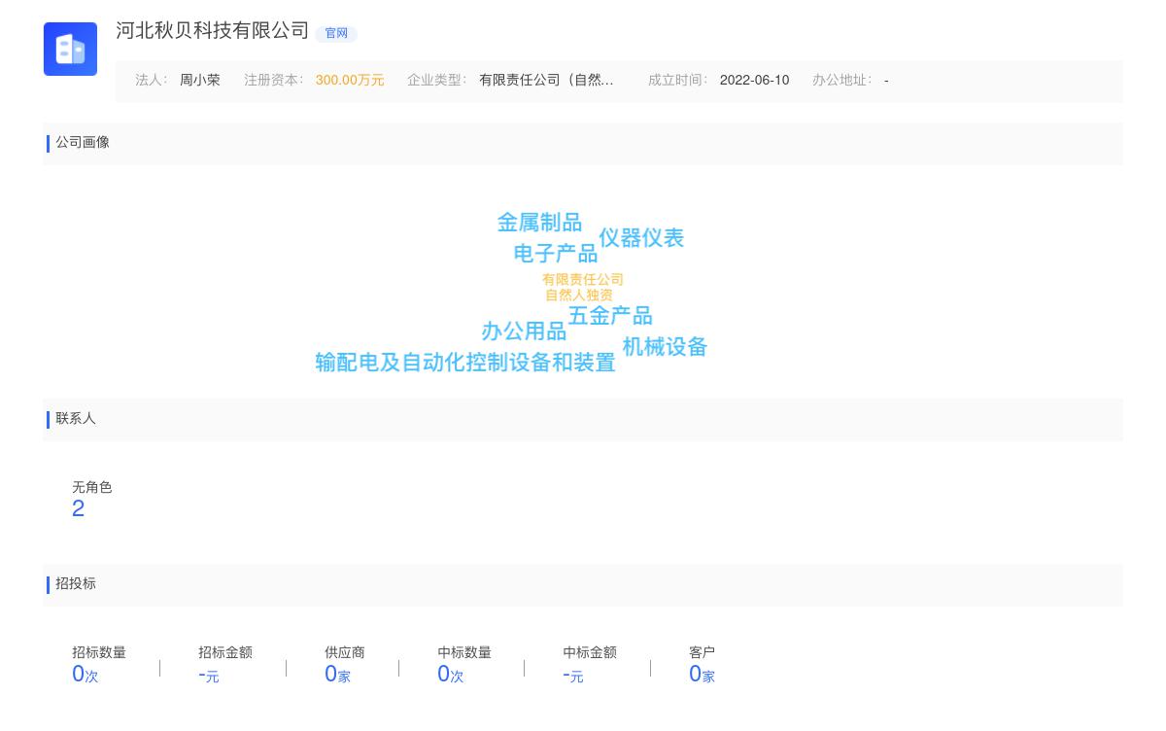Click the 机械设备 word cloud tag
Viewport: 1166px width, 731px height.
click(x=665, y=347)
